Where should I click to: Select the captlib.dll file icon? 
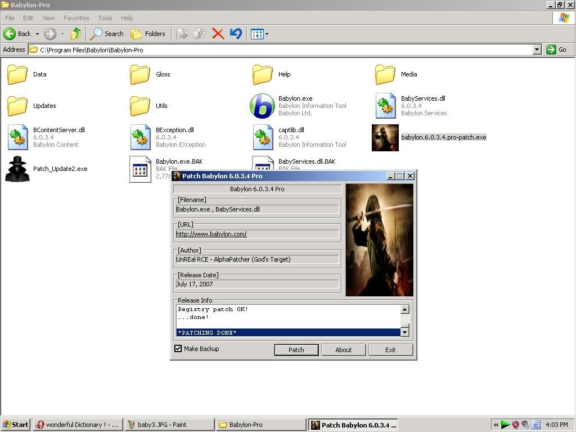(263, 137)
